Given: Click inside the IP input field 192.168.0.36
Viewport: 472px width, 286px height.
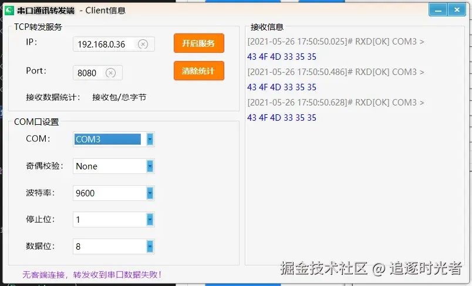Looking at the screenshot, I should pyautogui.click(x=114, y=44).
